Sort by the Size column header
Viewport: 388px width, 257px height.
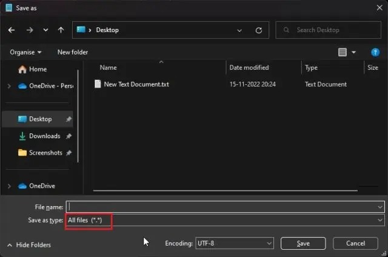(373, 67)
